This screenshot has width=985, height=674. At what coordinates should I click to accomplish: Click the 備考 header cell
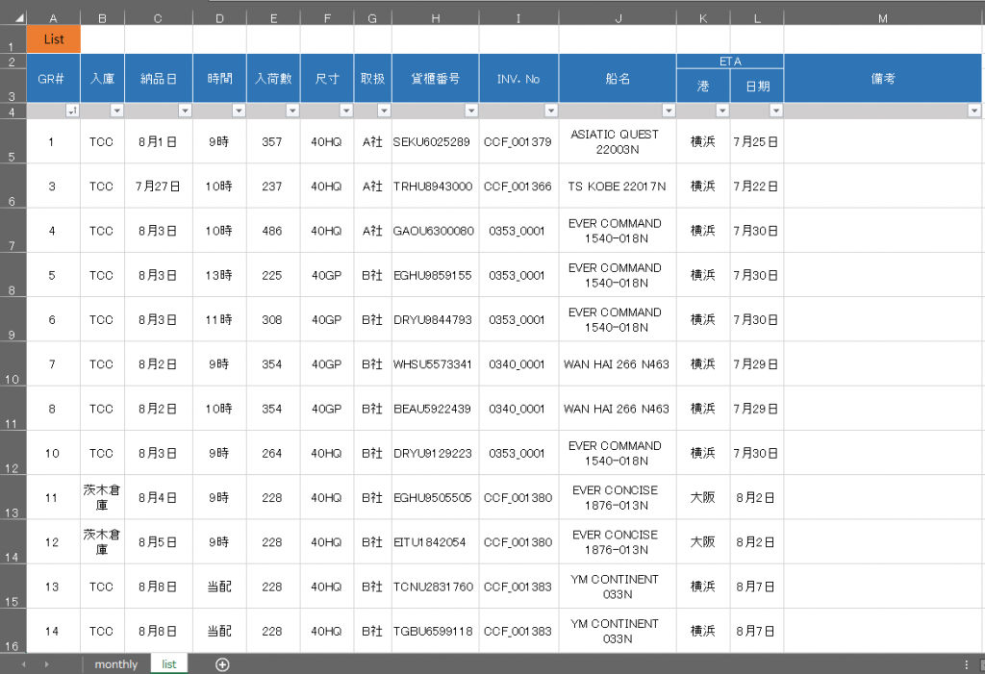coord(883,79)
